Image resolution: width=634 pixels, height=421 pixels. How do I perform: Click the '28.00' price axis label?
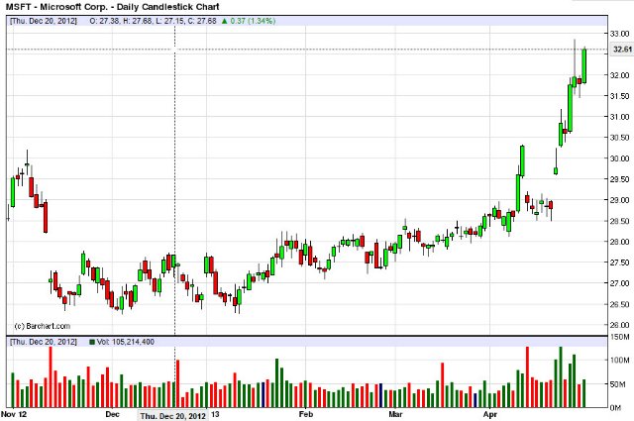pos(619,242)
